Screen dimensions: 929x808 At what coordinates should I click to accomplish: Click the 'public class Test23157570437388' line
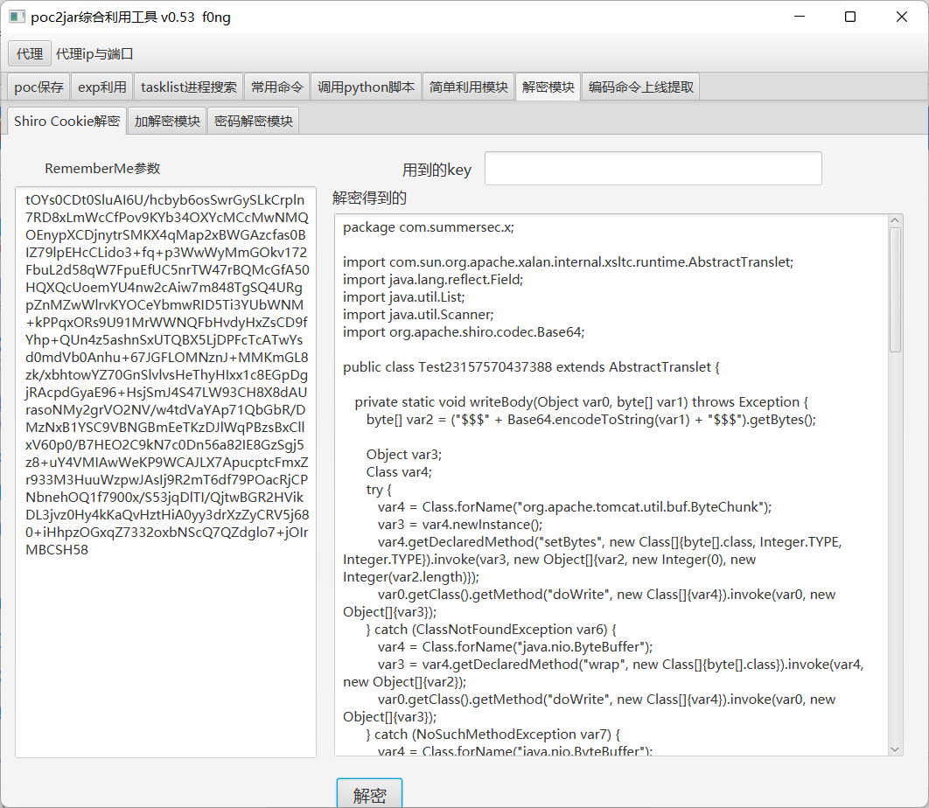click(x=531, y=367)
